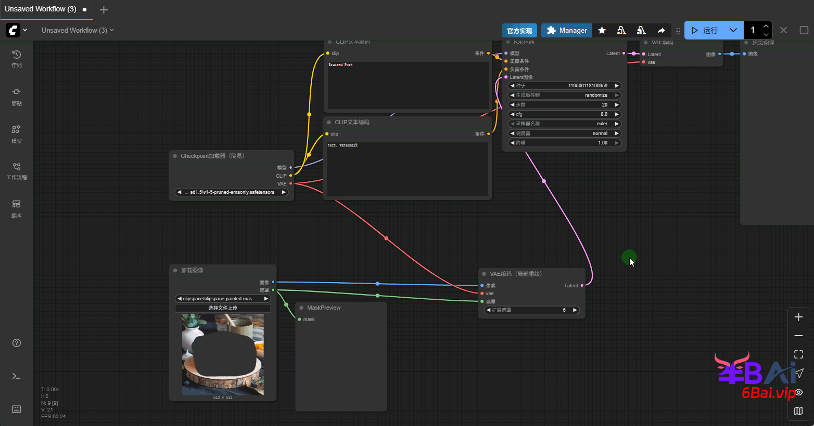Collapse the Checkpoint loader node via its dot
The image size is (814, 426).
coord(175,156)
